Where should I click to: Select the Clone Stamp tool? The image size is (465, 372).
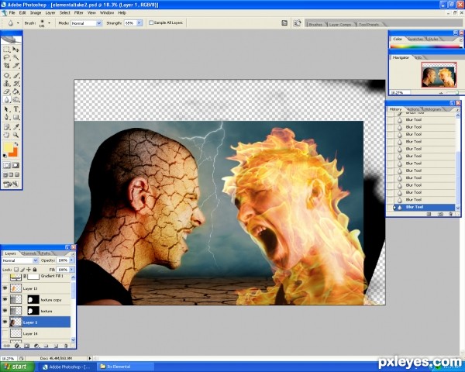pos(7,84)
